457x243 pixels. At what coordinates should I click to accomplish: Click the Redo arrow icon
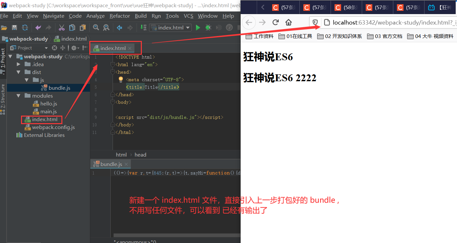coord(48,28)
